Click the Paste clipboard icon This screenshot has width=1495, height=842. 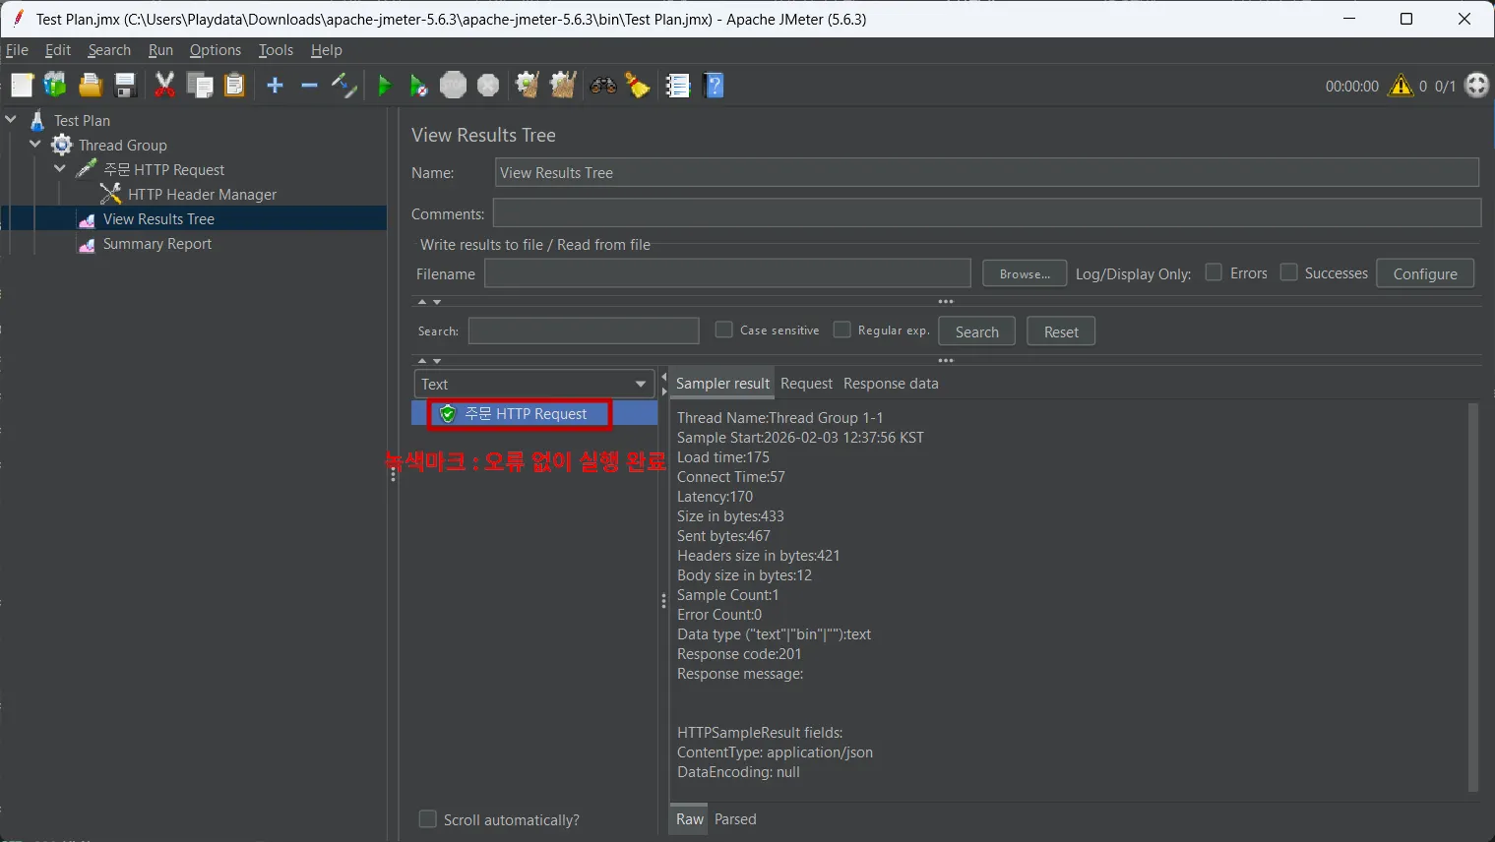234,86
